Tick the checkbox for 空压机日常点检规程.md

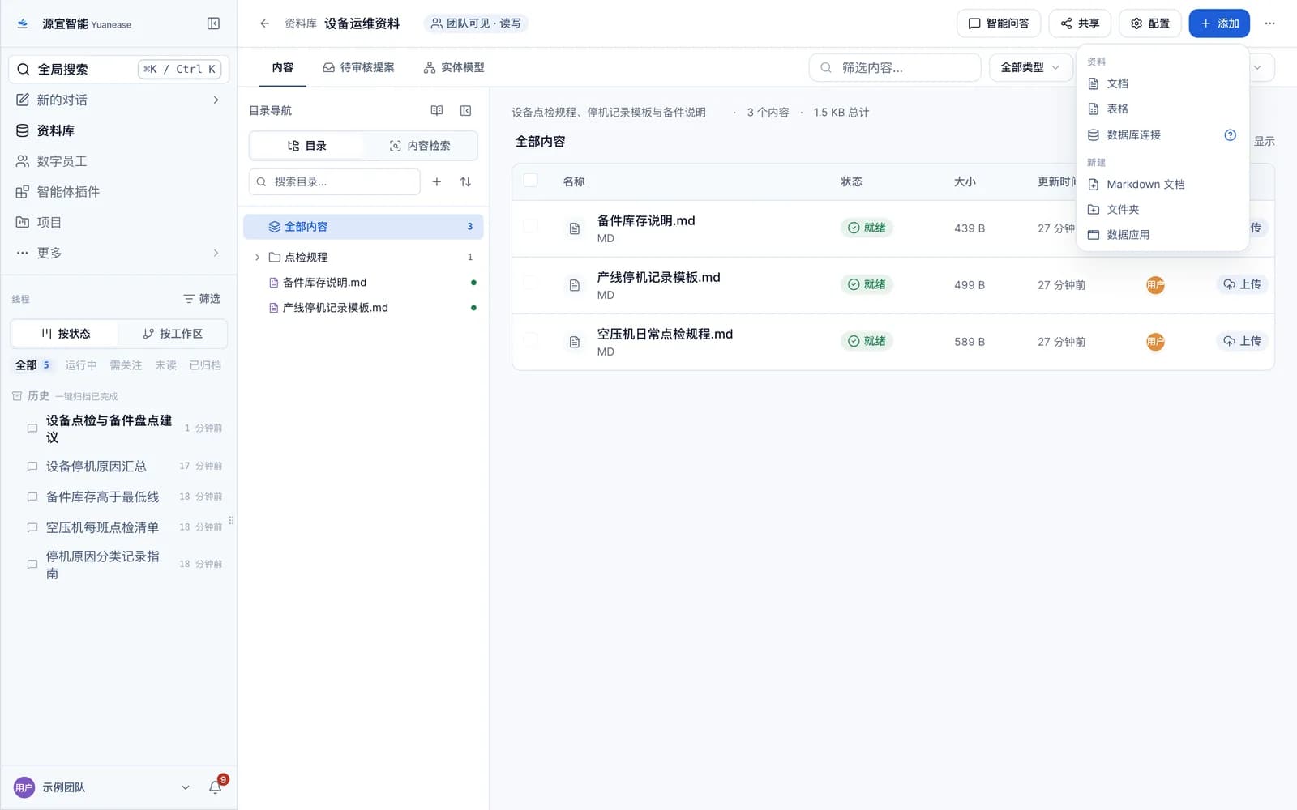[530, 339]
